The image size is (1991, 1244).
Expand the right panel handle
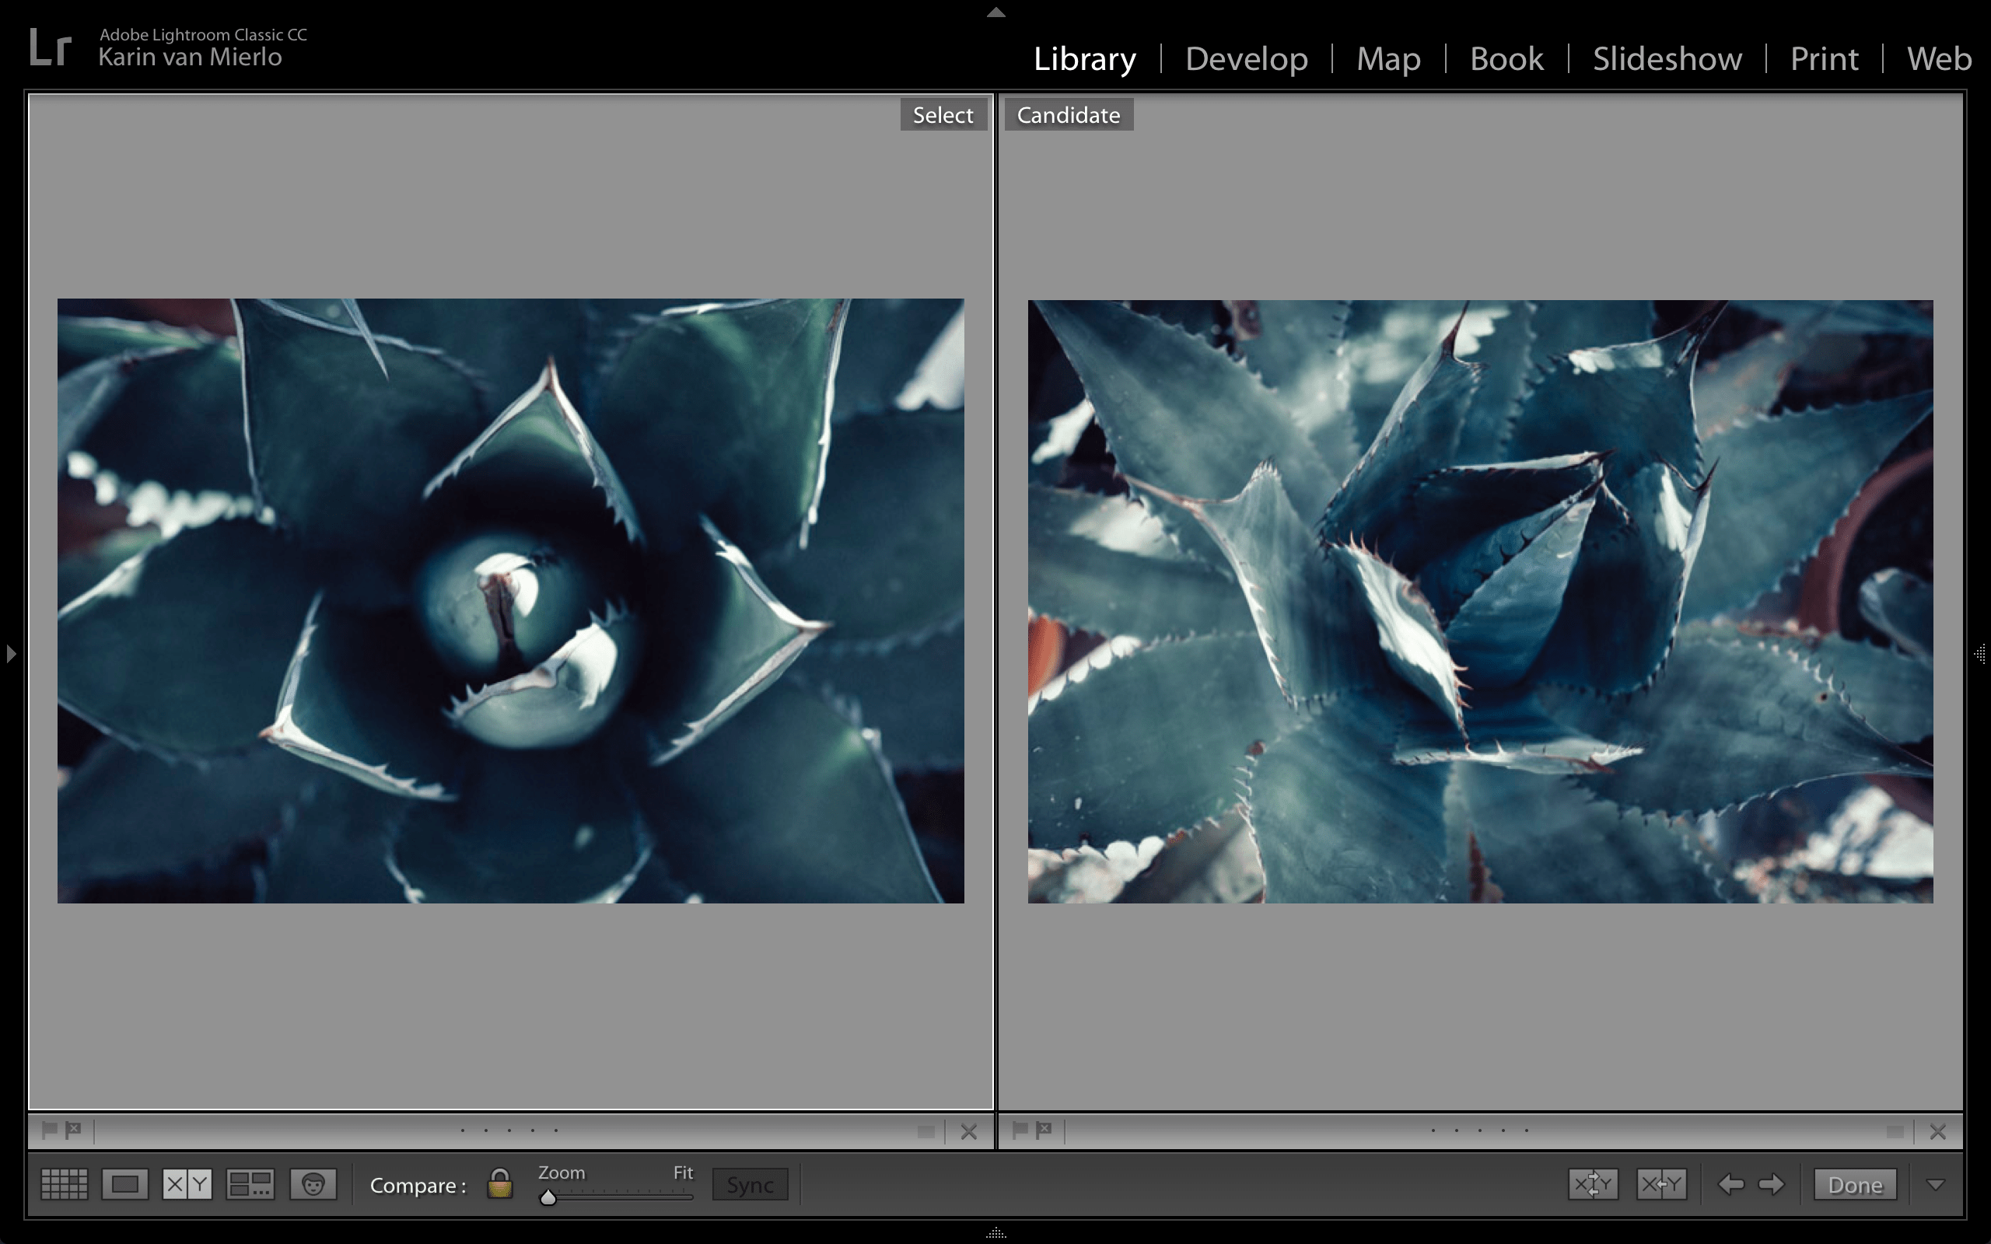[1980, 654]
